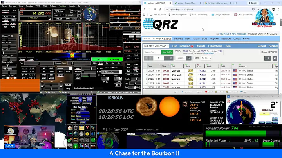The image size is (282, 158).
Task: Open the new browser tab plus button
Action: pos(236,3)
